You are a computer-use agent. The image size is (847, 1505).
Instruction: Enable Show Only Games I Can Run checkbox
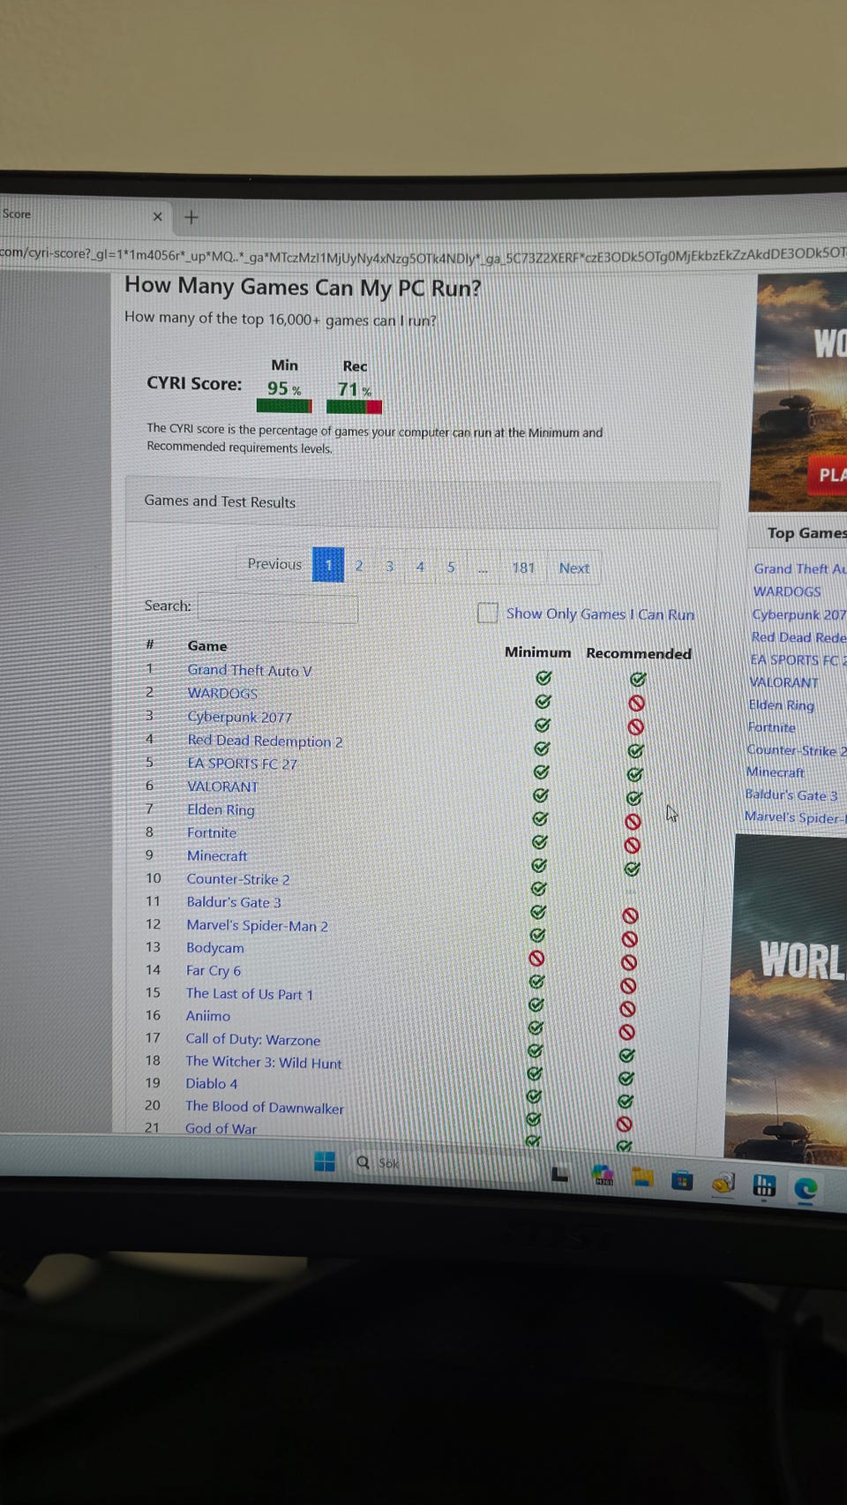pos(487,613)
